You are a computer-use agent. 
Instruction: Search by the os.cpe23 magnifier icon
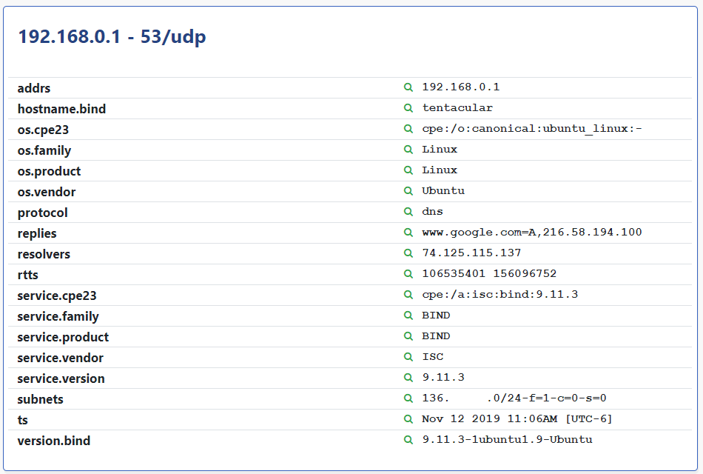pyautogui.click(x=408, y=129)
